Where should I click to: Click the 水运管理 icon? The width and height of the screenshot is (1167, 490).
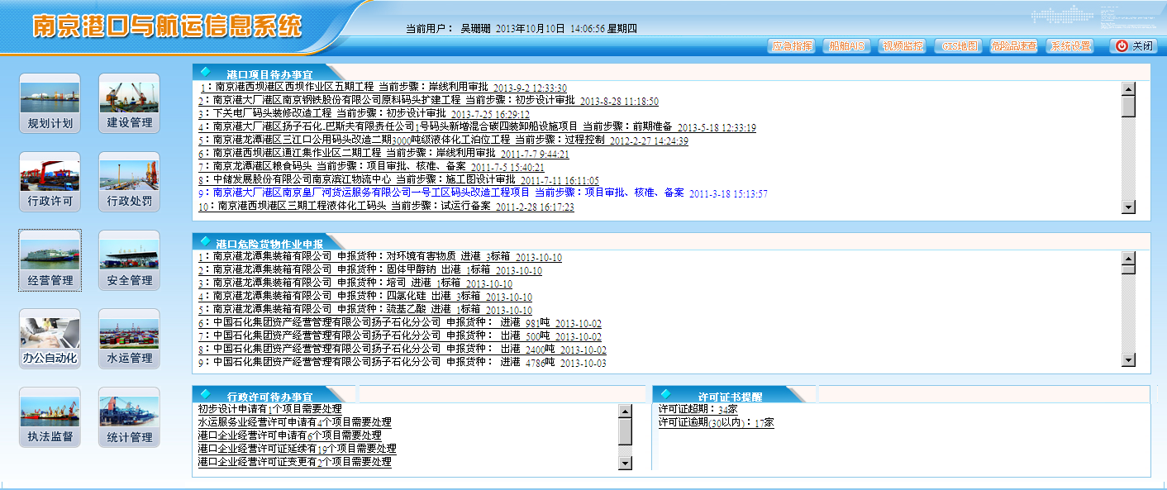pos(129,340)
